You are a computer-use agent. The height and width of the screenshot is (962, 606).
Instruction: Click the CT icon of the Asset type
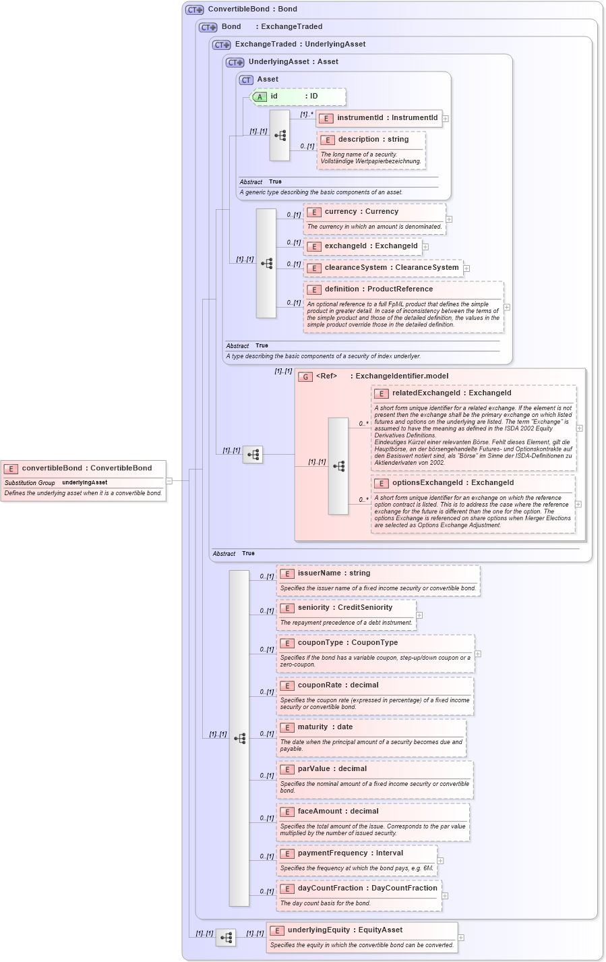pos(244,79)
